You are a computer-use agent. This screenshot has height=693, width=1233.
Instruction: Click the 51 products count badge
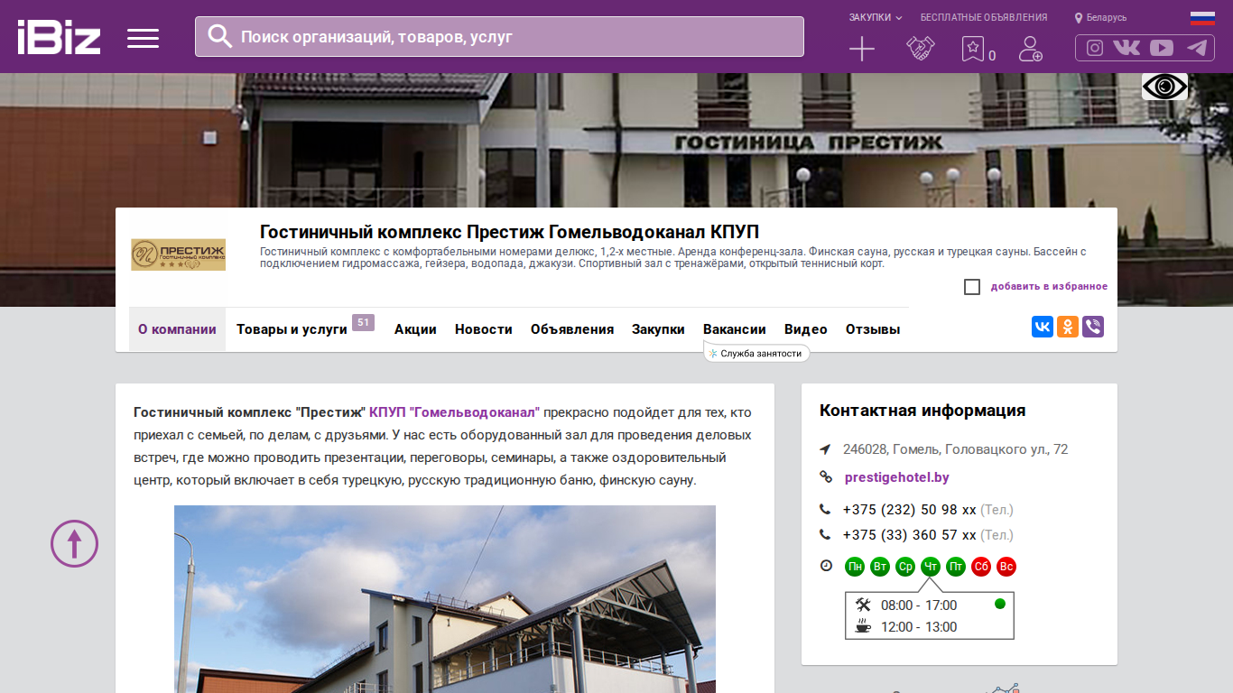(363, 322)
